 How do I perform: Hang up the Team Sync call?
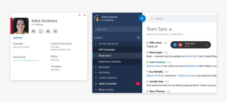[180, 45]
